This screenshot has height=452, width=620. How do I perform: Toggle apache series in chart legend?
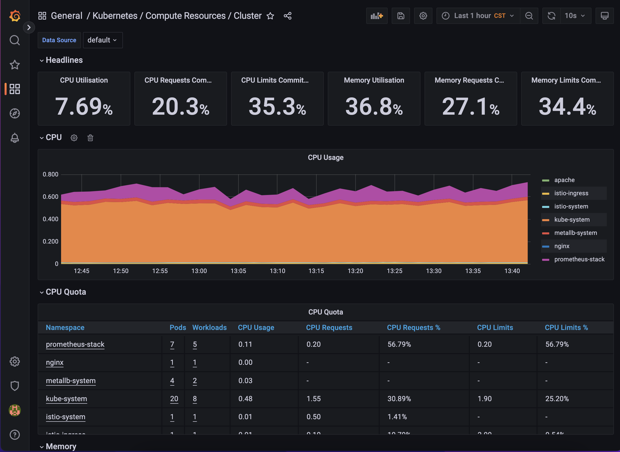coord(564,180)
